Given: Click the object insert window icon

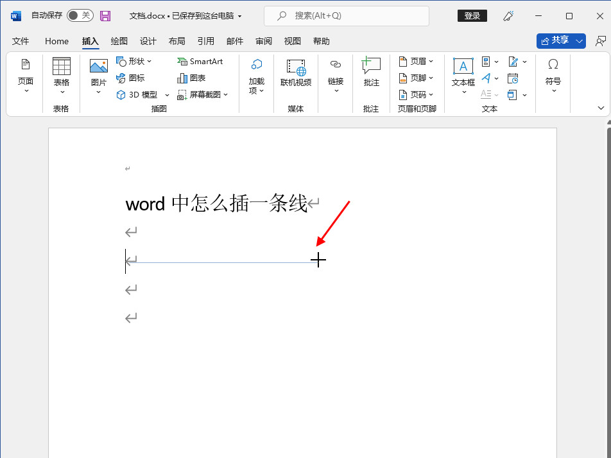Looking at the screenshot, I should [x=512, y=95].
